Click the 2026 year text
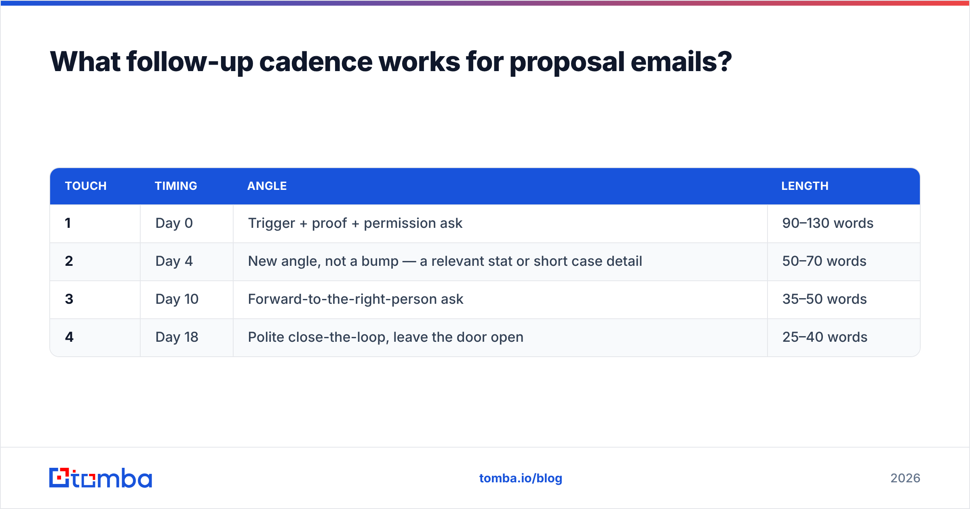The height and width of the screenshot is (509, 970). pyautogui.click(x=905, y=478)
